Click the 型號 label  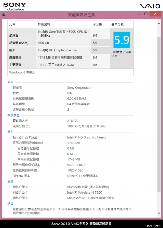[16, 93]
